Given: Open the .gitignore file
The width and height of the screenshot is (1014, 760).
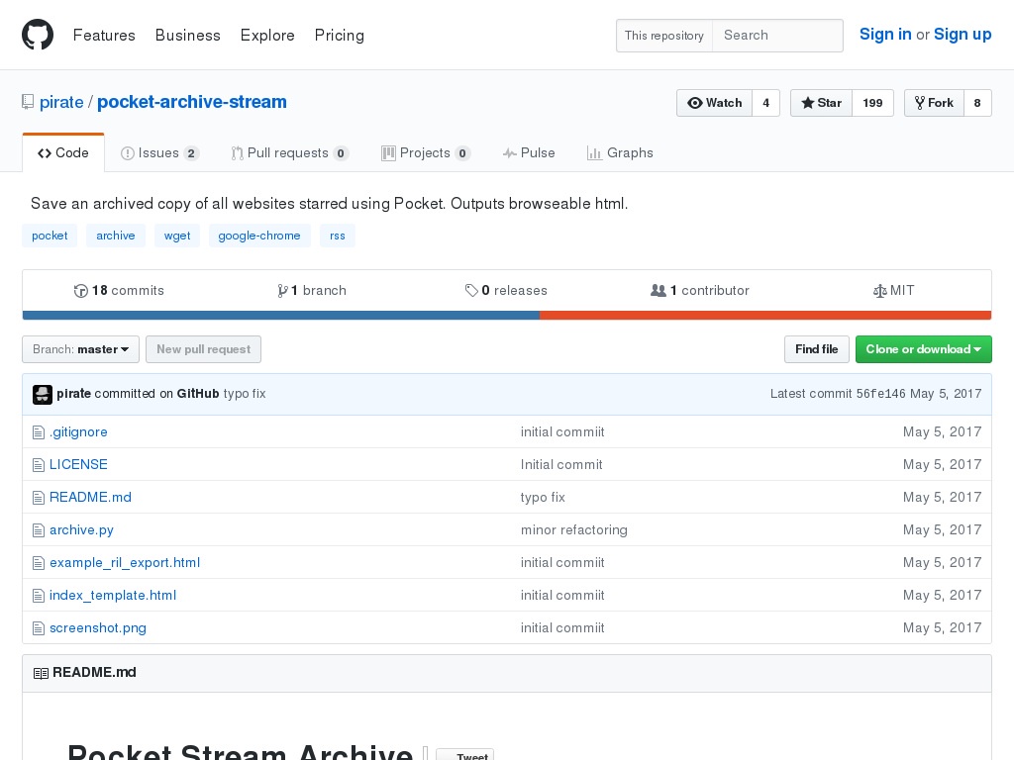Looking at the screenshot, I should 78,432.
